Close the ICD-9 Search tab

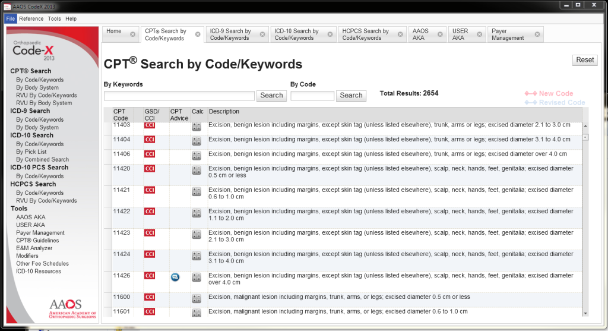point(262,34)
